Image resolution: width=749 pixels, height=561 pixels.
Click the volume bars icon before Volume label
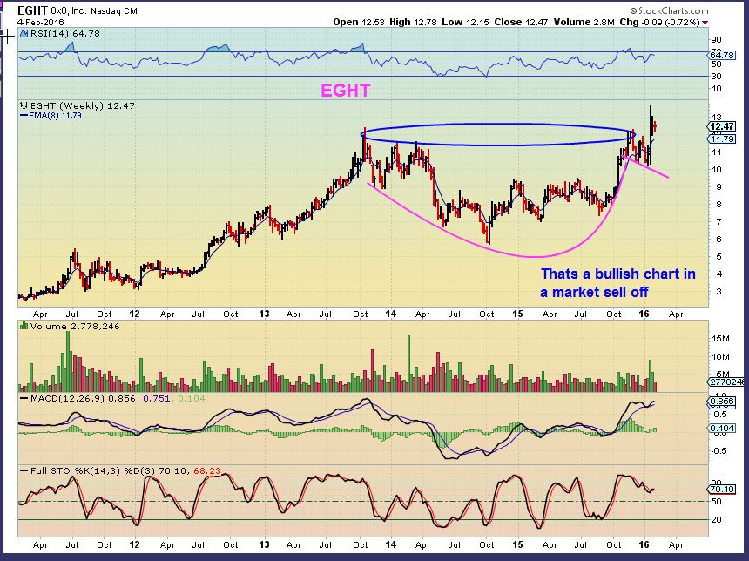[24, 327]
